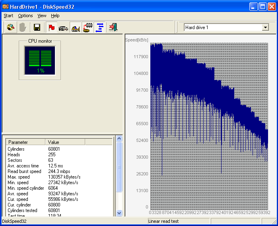Click the red flag toolbar icon
The image size is (278, 226).
click(x=51, y=28)
